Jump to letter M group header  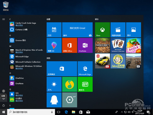(x=10, y=46)
